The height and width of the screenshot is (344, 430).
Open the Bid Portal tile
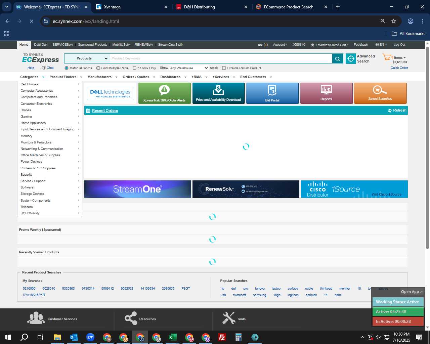coord(272,93)
